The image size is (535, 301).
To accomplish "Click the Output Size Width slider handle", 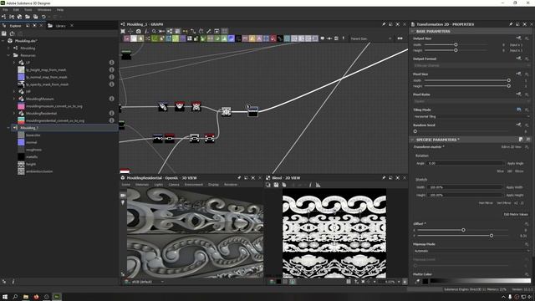I will (x=456, y=44).
